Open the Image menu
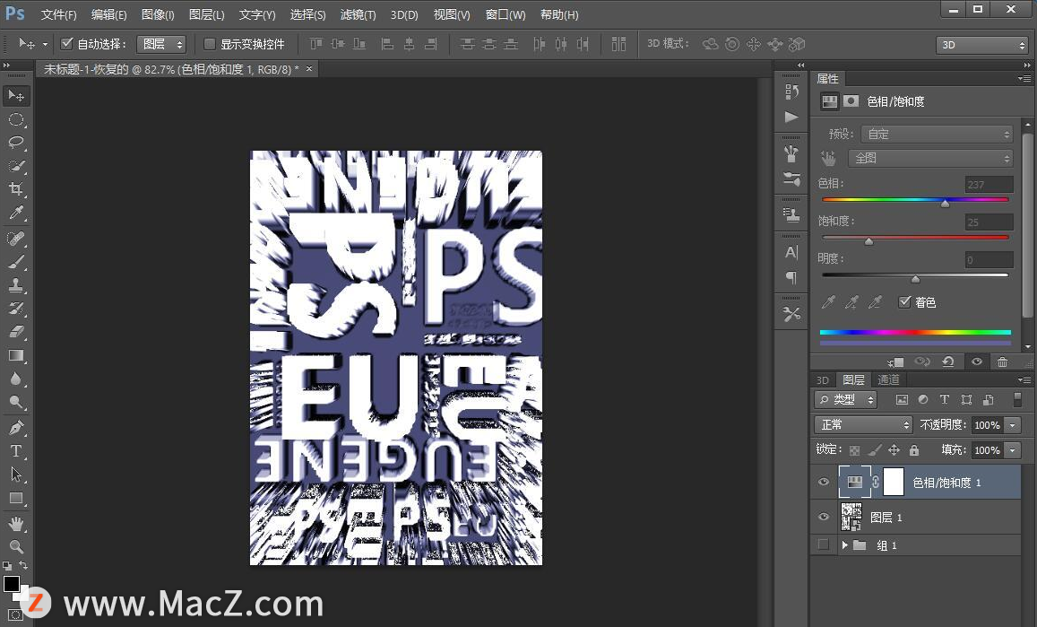Screen dimensions: 1037x627 [158, 14]
